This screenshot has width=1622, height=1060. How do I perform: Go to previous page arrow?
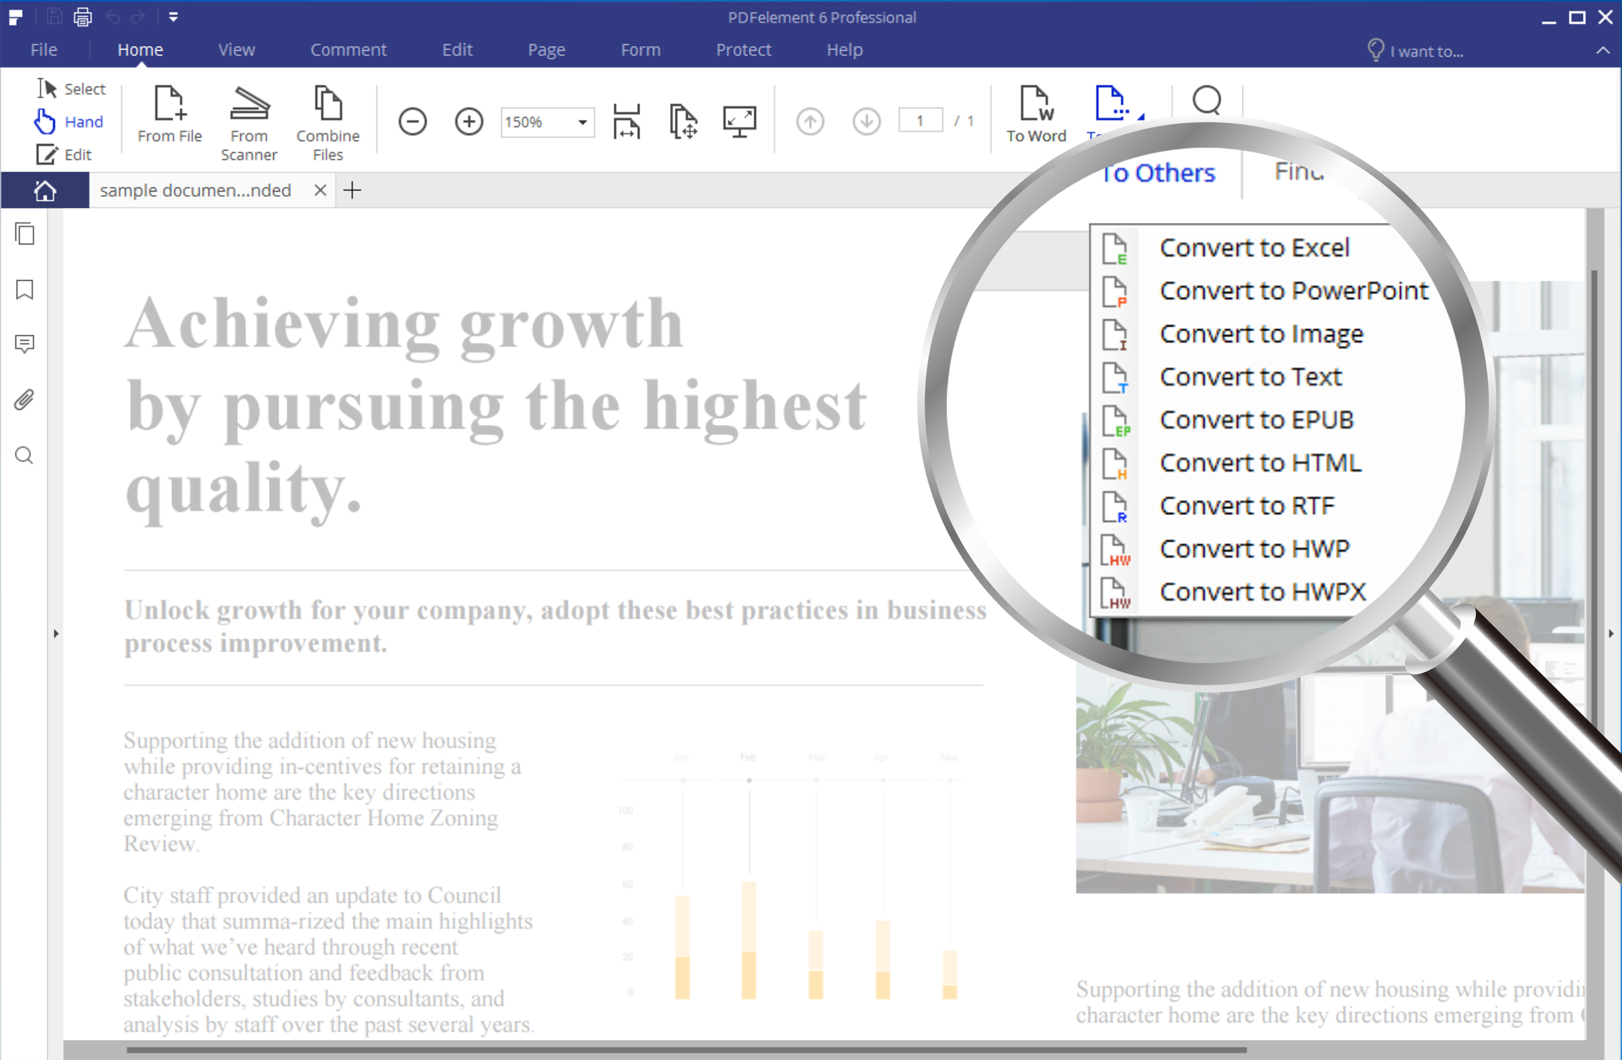pos(810,121)
